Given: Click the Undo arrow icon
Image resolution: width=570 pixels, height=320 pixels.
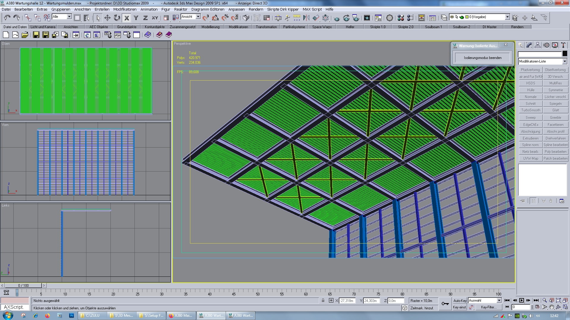Looking at the screenshot, I should click(x=7, y=18).
